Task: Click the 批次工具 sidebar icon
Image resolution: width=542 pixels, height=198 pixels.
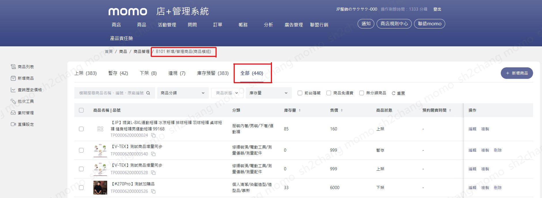Action: (13, 101)
